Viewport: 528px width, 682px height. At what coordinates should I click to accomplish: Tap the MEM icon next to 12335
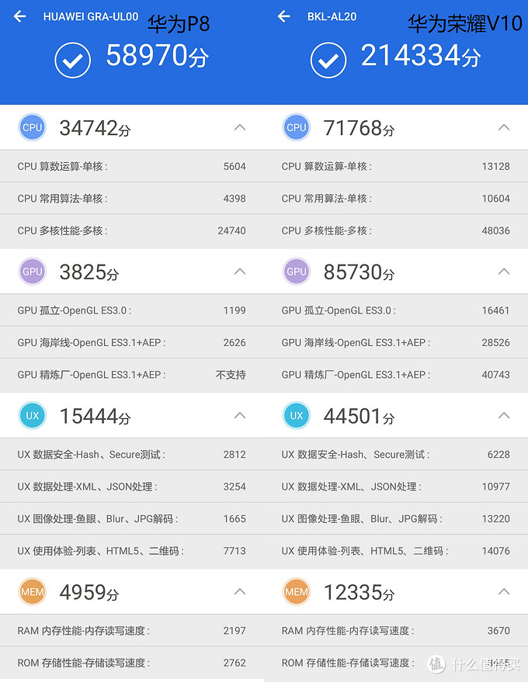[297, 591]
